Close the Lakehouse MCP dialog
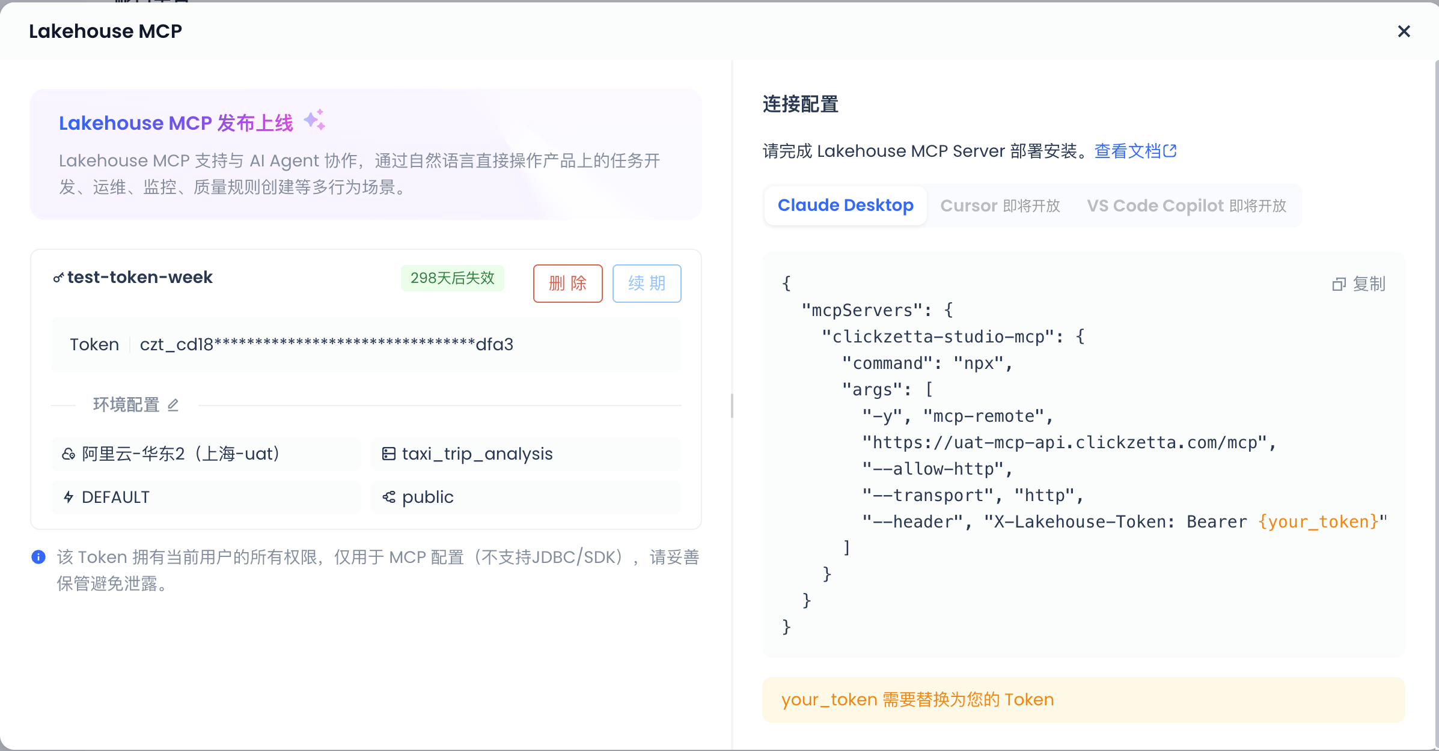The image size is (1439, 751). click(1404, 31)
